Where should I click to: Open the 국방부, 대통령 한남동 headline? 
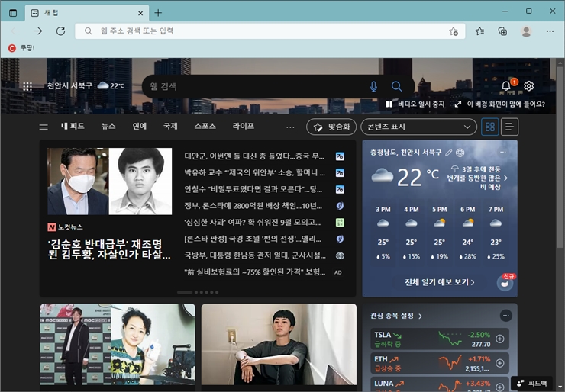coord(255,255)
